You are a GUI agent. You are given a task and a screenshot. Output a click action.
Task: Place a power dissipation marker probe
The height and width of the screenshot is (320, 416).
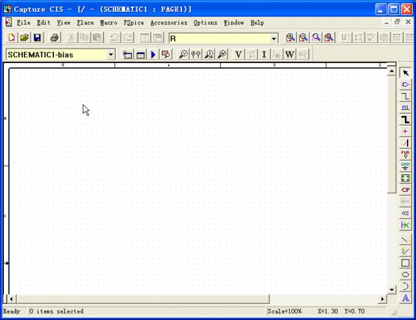pyautogui.click(x=222, y=55)
